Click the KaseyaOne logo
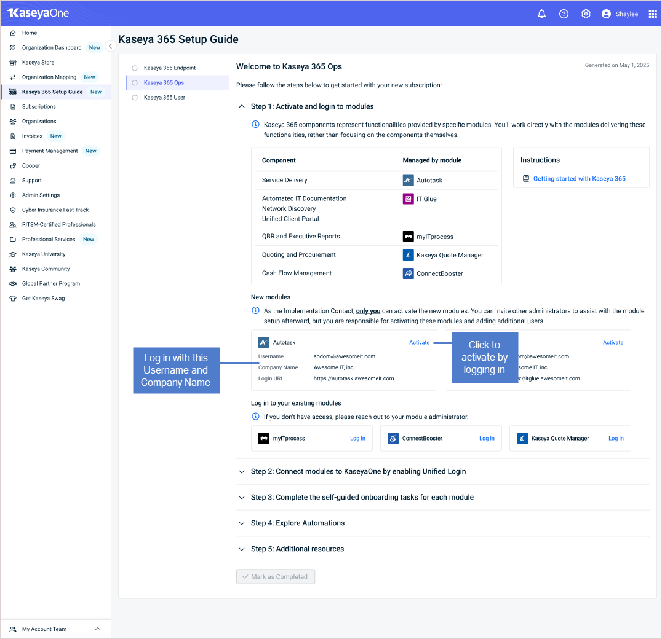The width and height of the screenshot is (662, 639). point(38,13)
